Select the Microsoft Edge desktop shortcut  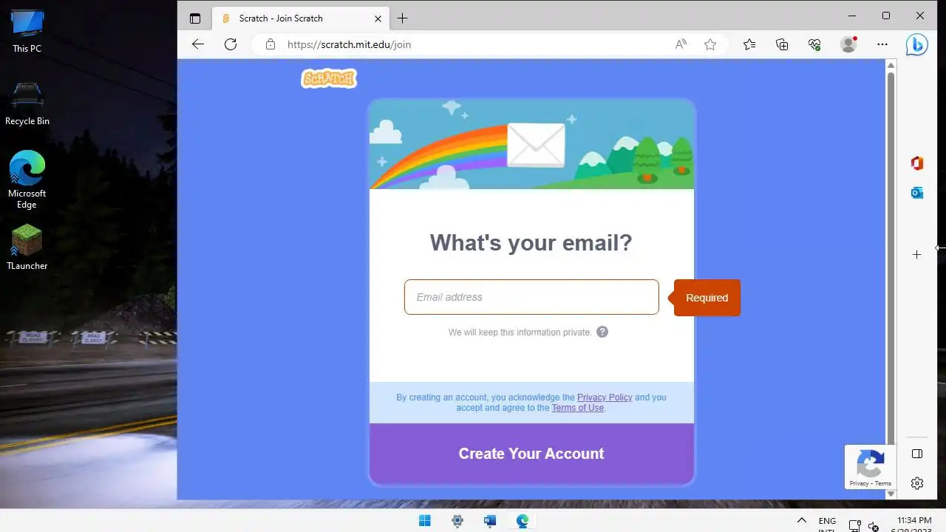point(27,180)
